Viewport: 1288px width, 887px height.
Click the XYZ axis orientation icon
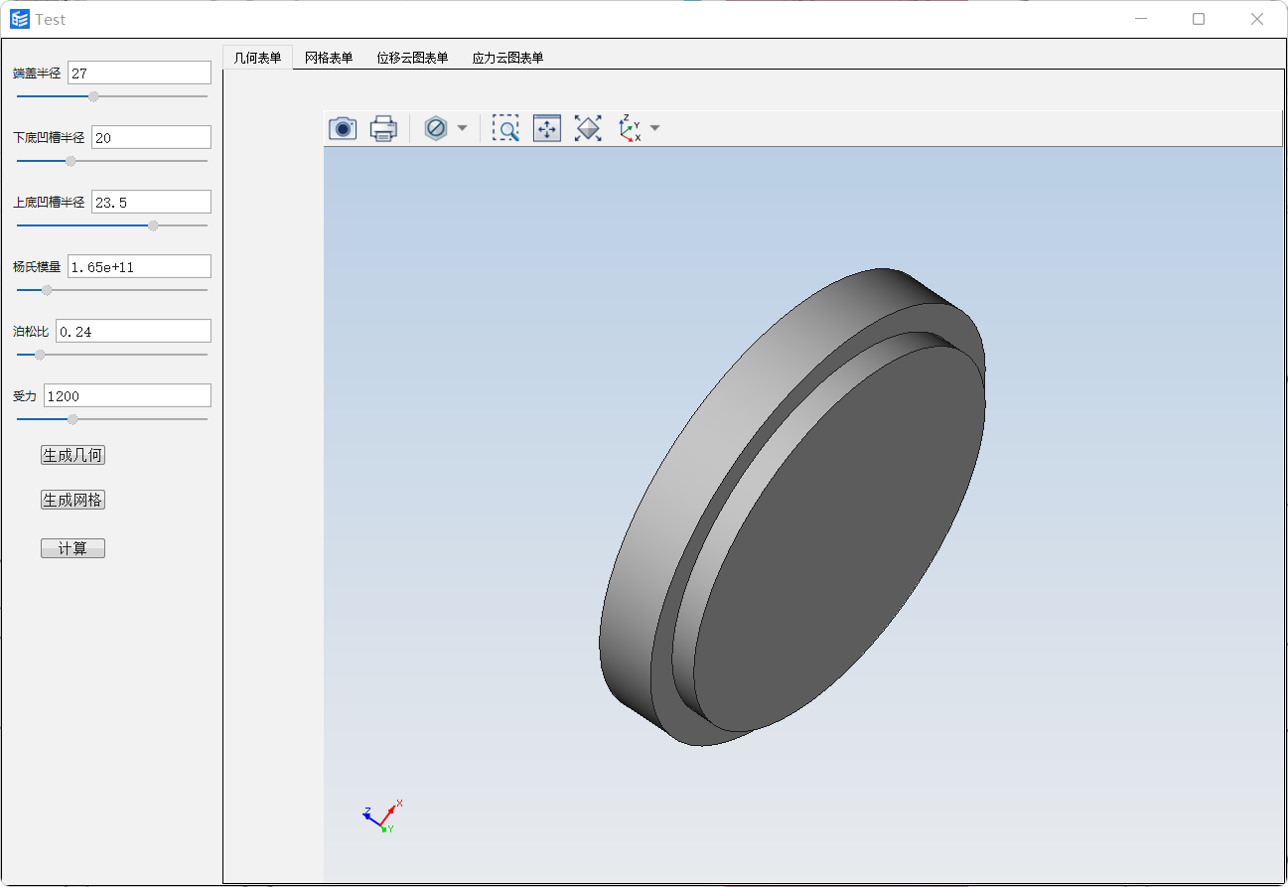tap(630, 128)
